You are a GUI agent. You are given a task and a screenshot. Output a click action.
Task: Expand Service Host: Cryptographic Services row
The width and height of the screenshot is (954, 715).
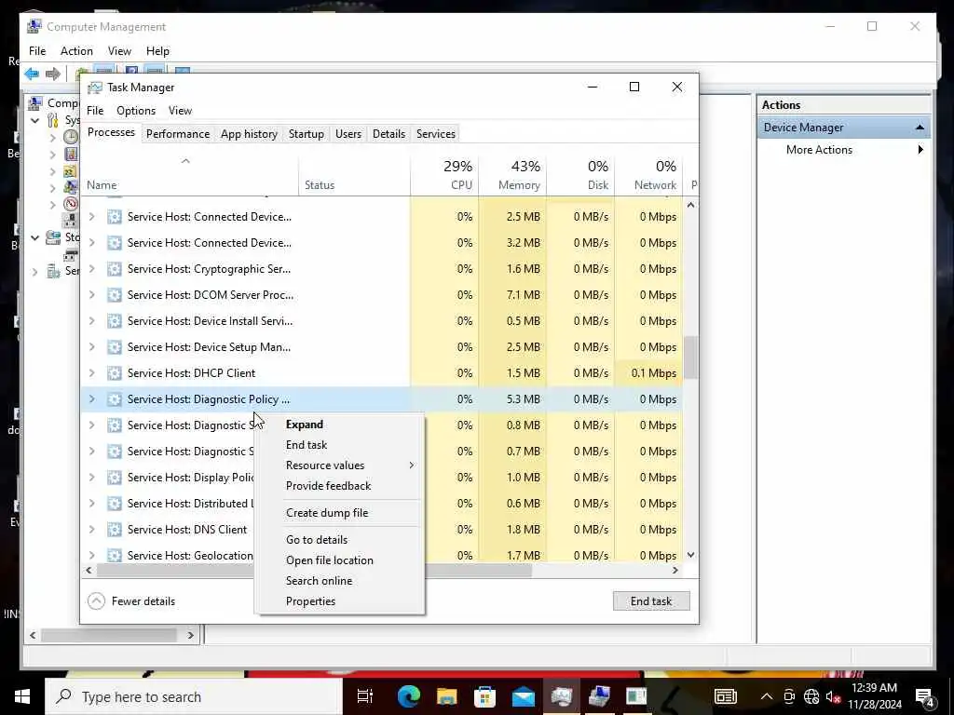(x=92, y=269)
